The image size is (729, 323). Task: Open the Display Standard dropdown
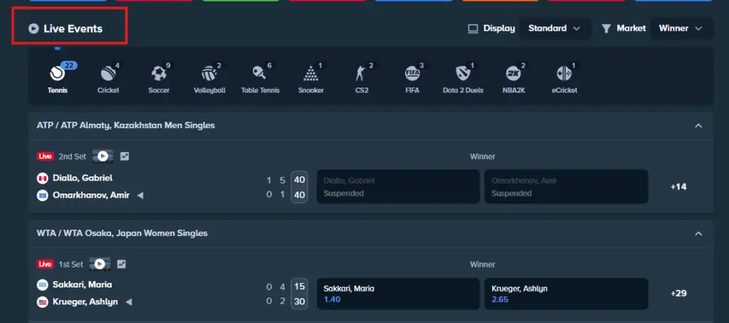pos(555,28)
